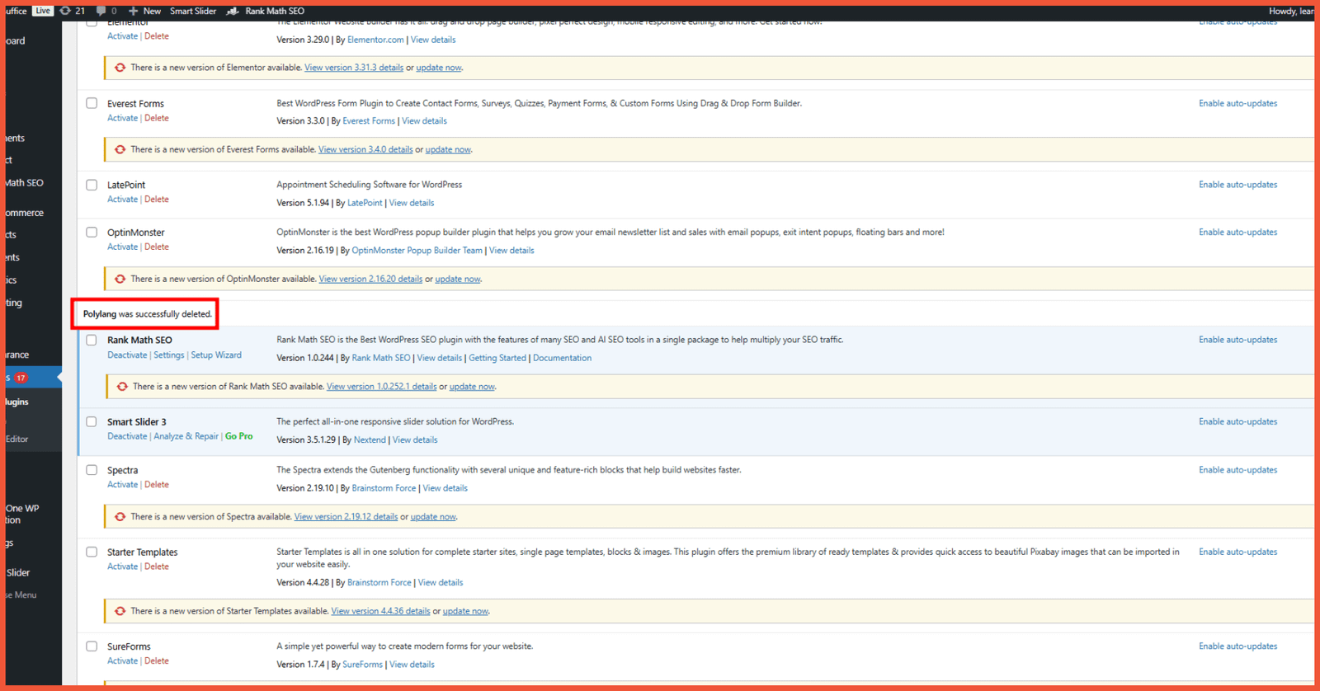1320x691 pixels.
Task: Click update now for Elementor
Action: coord(439,68)
